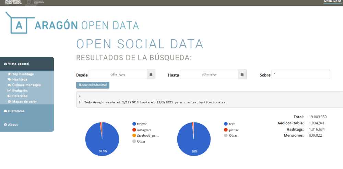Click the grey Other swatch under facebook_ge…
Viewport: 343px width, 169px height.
coord(134,142)
